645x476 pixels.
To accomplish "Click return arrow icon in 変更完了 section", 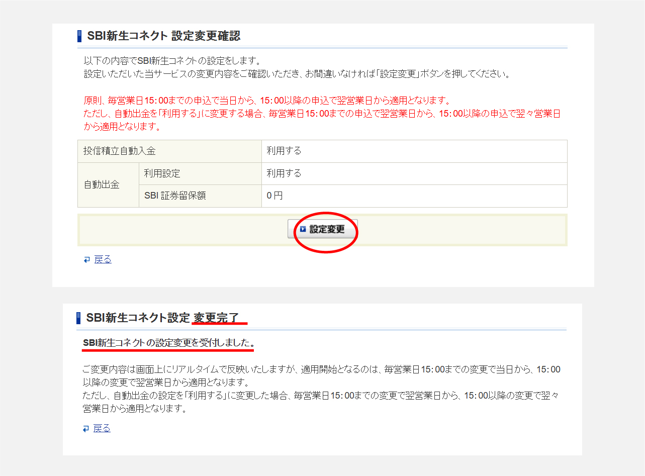I will [86, 429].
